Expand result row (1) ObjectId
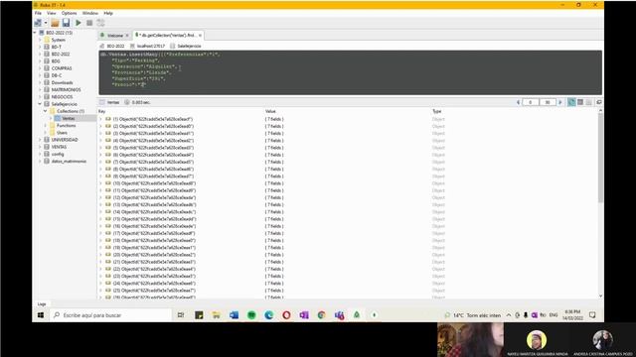 click(x=101, y=119)
